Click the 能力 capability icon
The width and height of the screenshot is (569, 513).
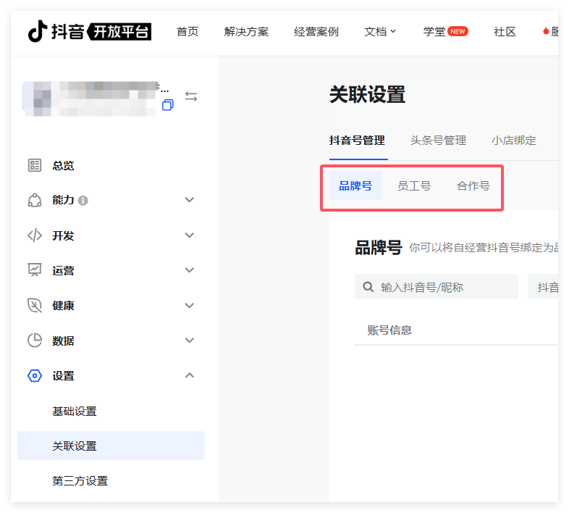(35, 200)
